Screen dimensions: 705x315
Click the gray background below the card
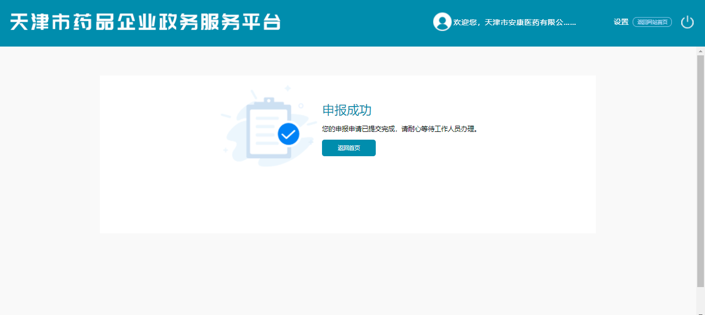[347, 274]
